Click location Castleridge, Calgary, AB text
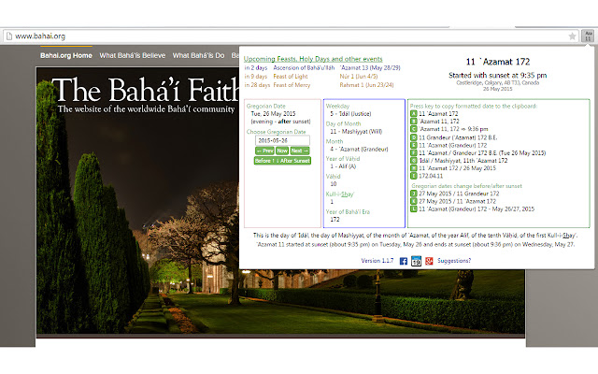 tap(498, 82)
